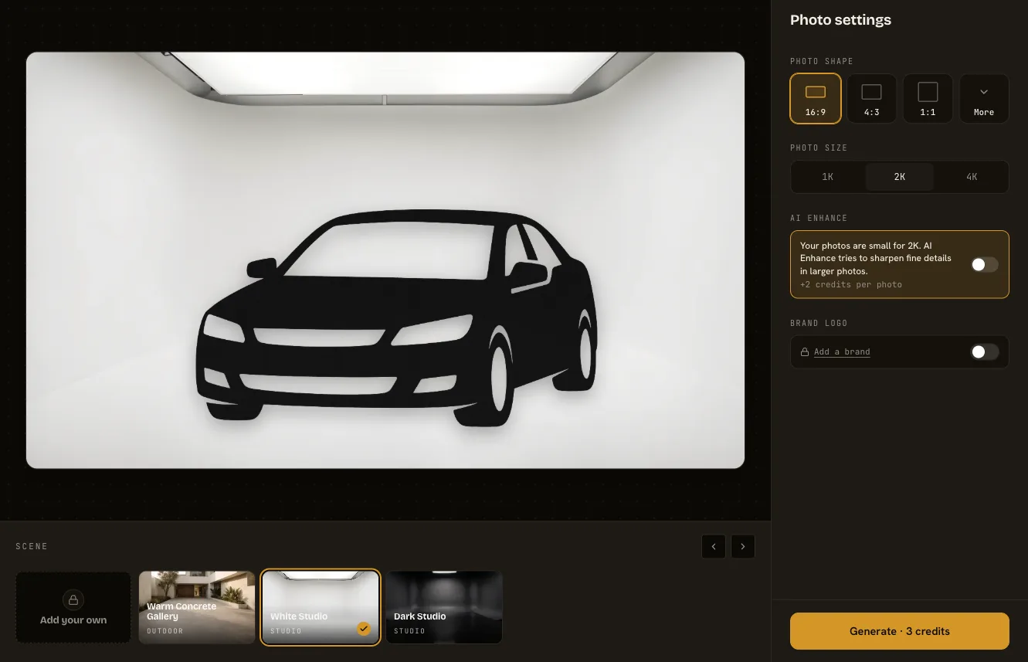This screenshot has width=1028, height=662.
Task: Click the SCENE section label
Action: (32, 546)
